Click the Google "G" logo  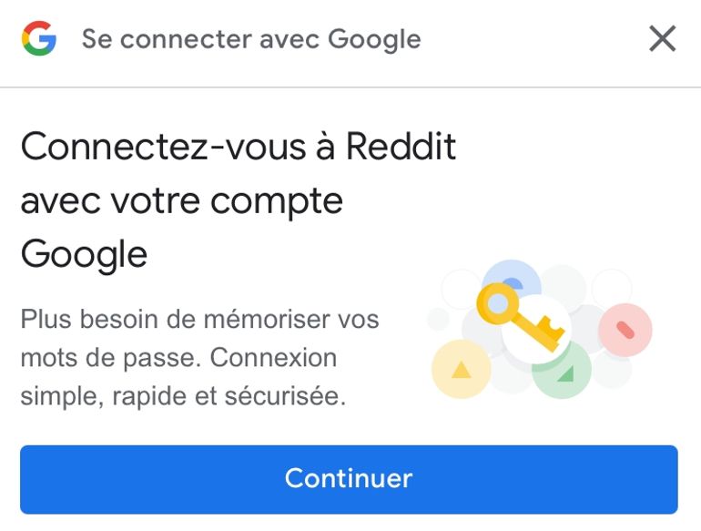click(39, 39)
